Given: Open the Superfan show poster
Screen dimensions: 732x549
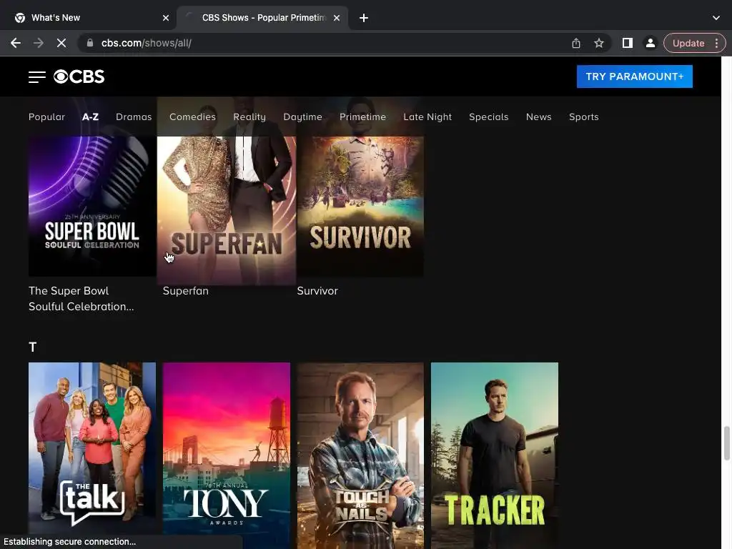Looking at the screenshot, I should point(227,210).
